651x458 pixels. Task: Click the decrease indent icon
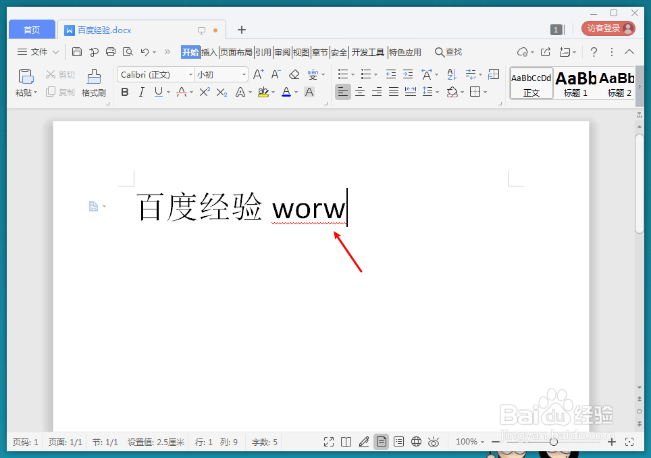(x=391, y=74)
